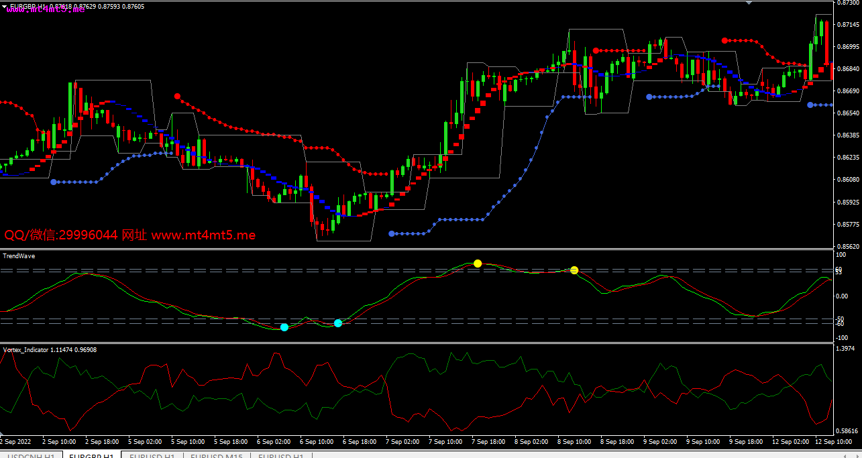Click price level 0.86540 on the scale
Image resolution: width=862 pixels, height=458 pixels.
click(x=849, y=113)
